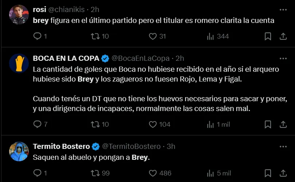295x182 pixels.
Task: Like Termito Bostero's tweet with 486 likes
Action: click(x=153, y=173)
